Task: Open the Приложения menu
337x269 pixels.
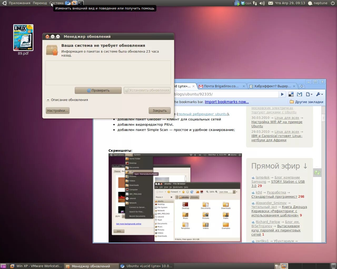Action: pyautogui.click(x=19, y=3)
